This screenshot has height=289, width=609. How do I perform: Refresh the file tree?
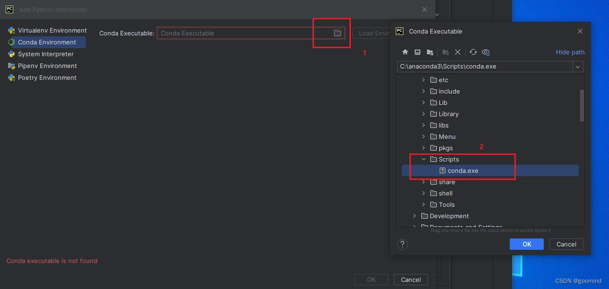(x=473, y=52)
